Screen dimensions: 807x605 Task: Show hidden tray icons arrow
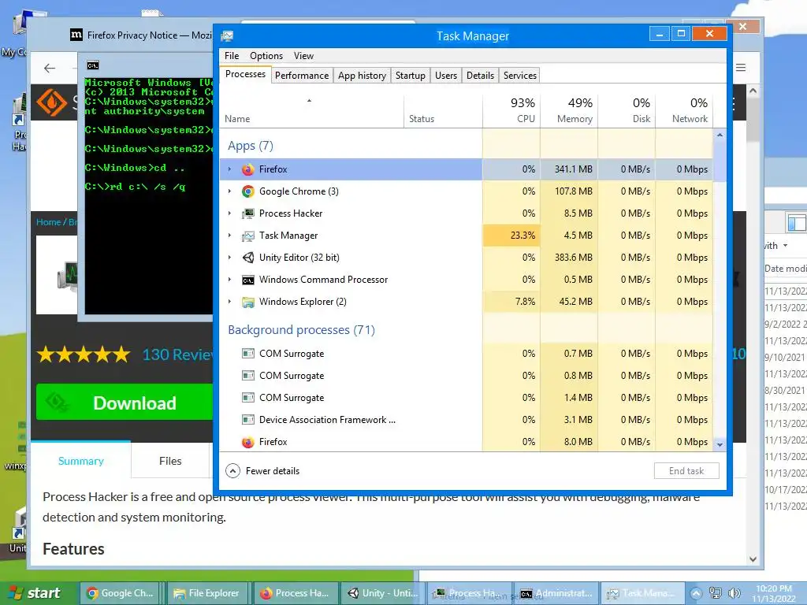point(696,593)
